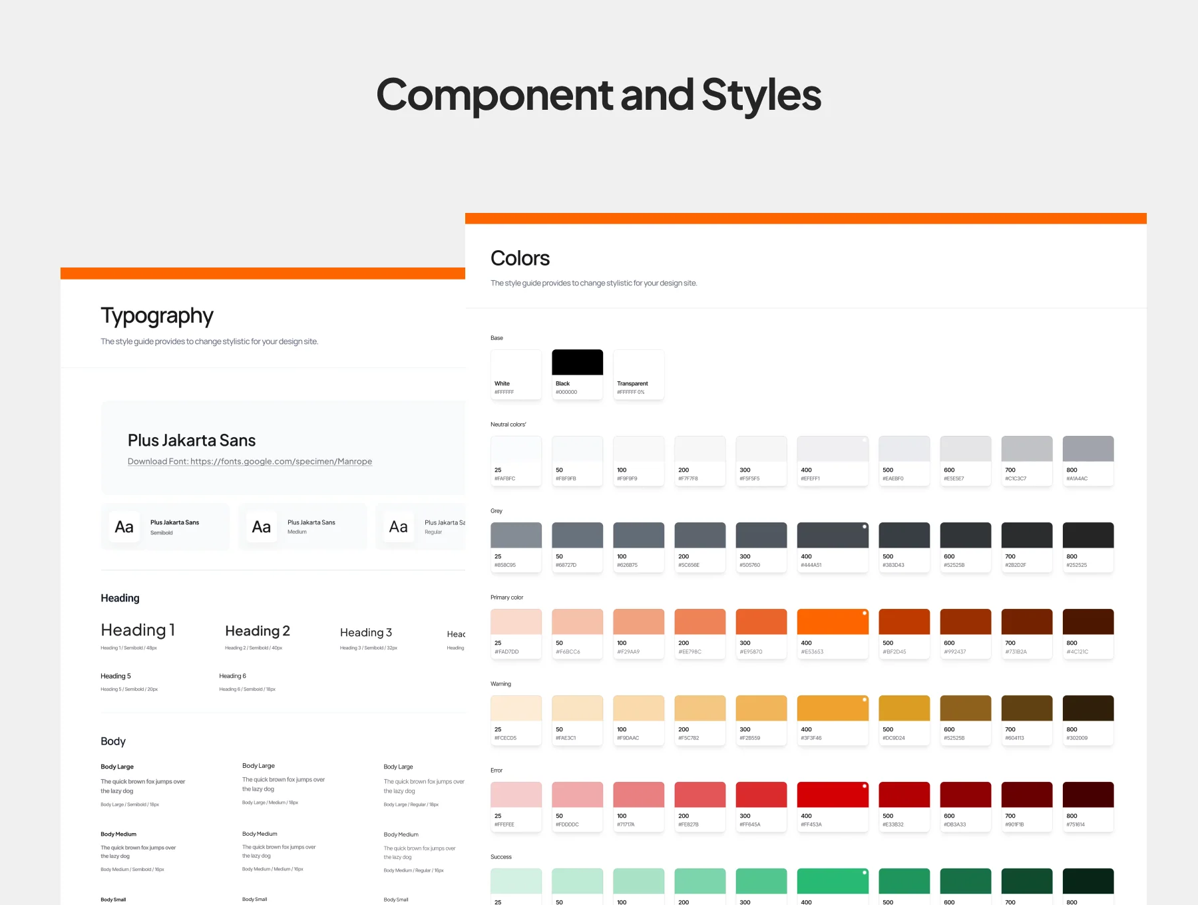Choose the Error 50 color swatch
The width and height of the screenshot is (1198, 905).
click(x=577, y=807)
